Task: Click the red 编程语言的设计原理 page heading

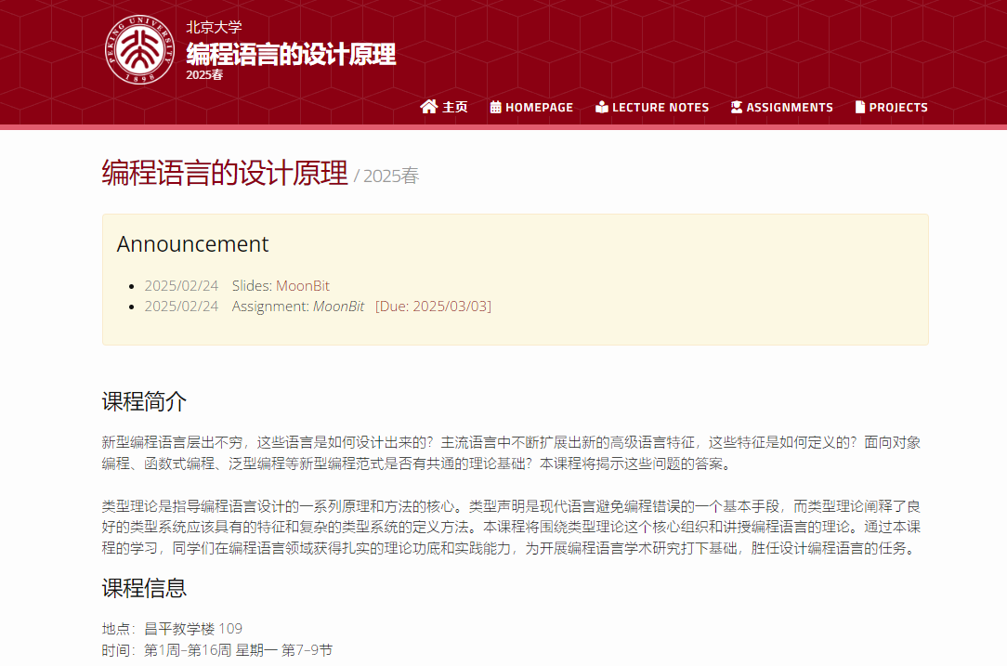Action: click(225, 173)
